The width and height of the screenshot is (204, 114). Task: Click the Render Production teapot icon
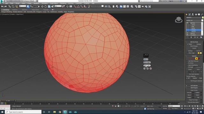(x=143, y=6)
